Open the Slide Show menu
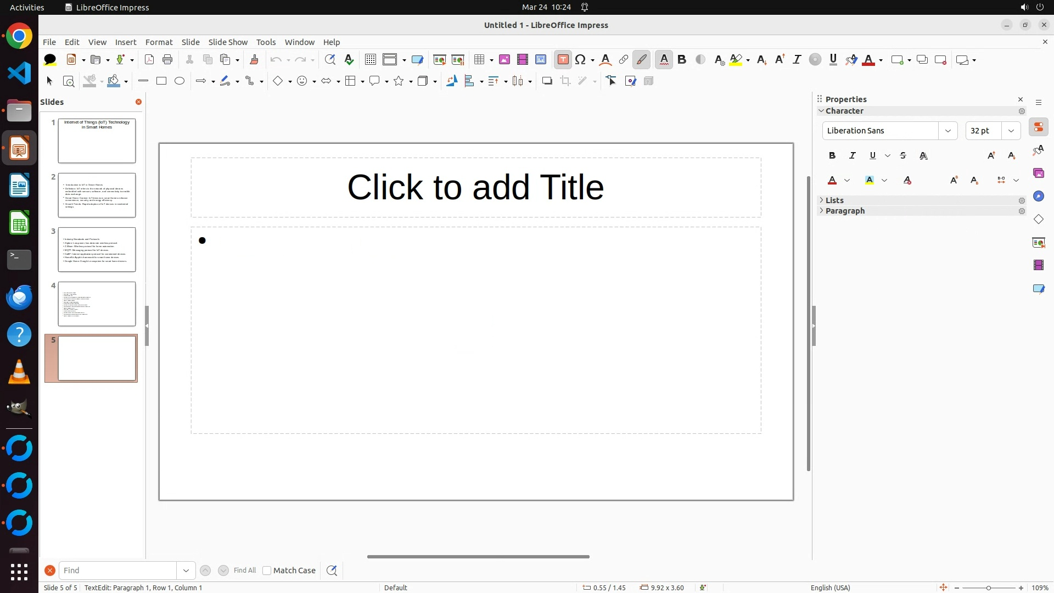 228,42
